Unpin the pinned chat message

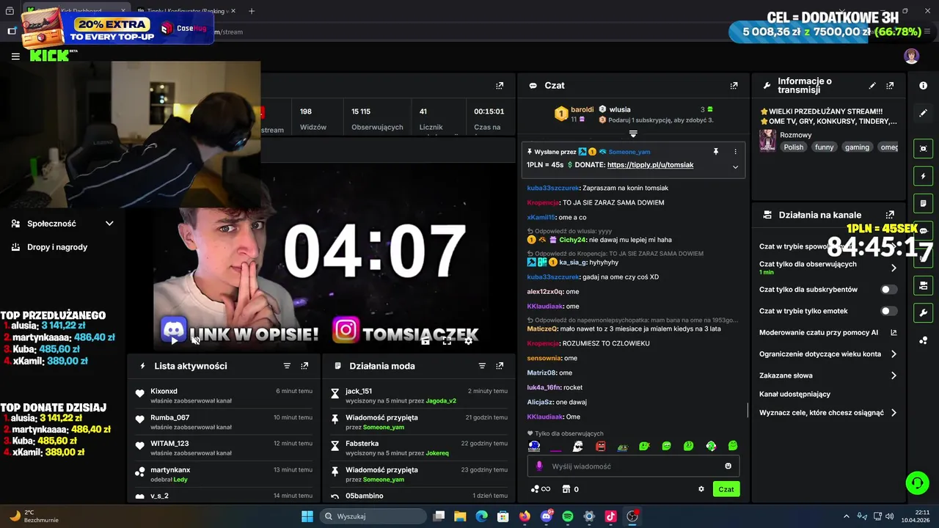tap(716, 152)
